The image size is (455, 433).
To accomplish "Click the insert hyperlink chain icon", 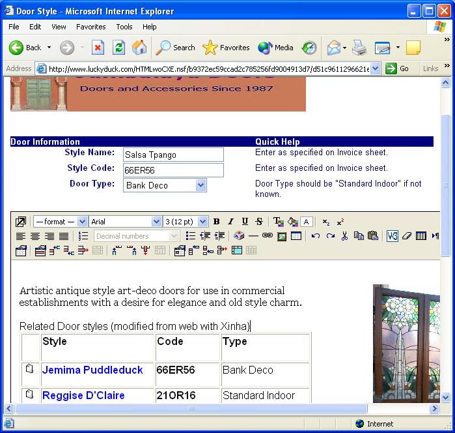I will tap(267, 236).
